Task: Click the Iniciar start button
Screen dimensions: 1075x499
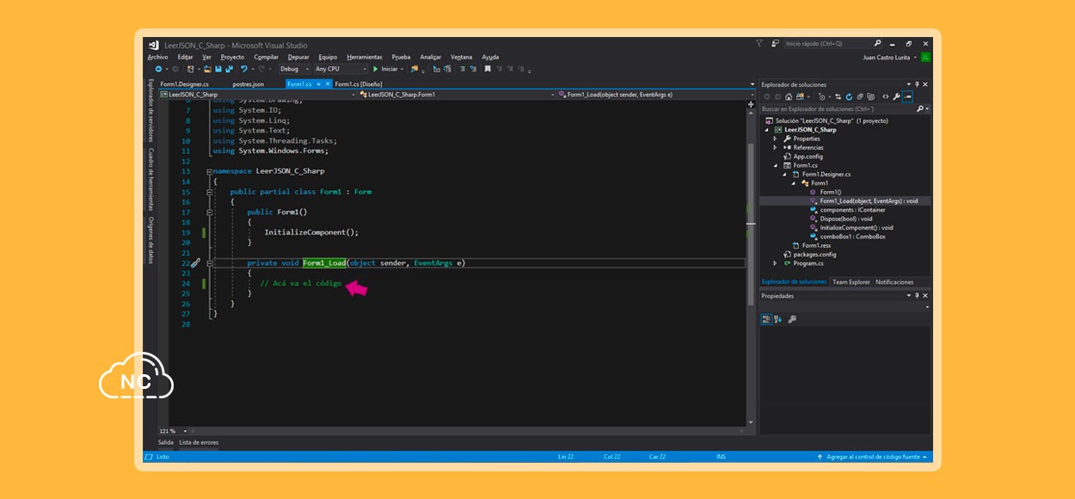Action: coord(387,69)
